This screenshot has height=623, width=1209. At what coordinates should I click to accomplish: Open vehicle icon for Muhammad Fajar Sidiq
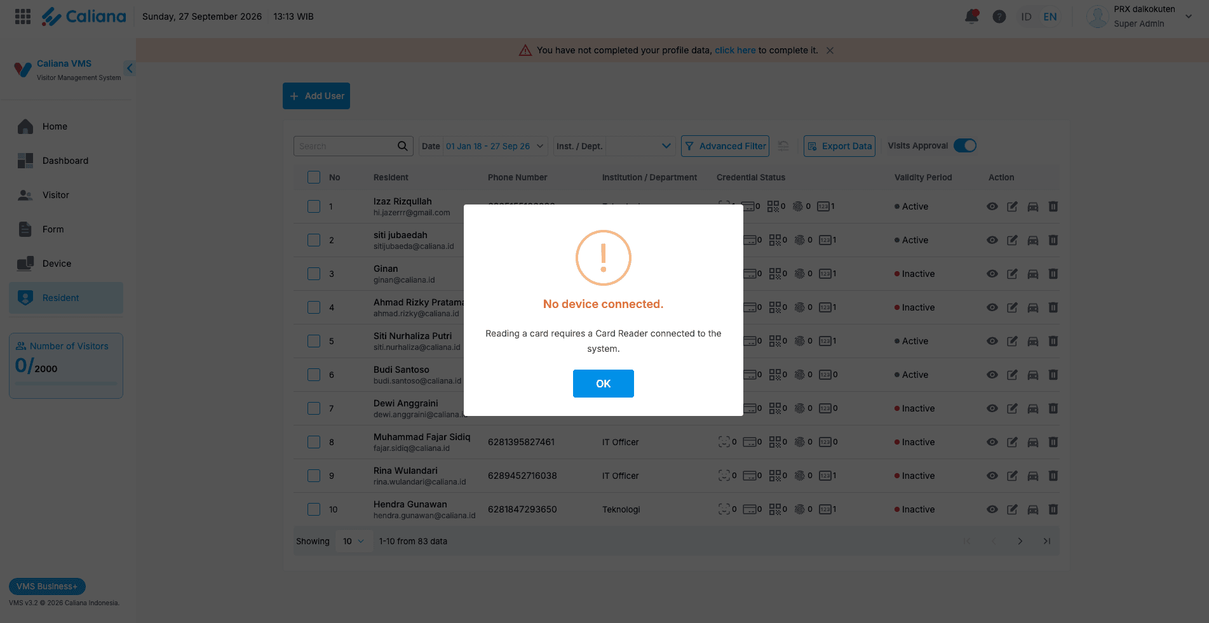click(1033, 442)
